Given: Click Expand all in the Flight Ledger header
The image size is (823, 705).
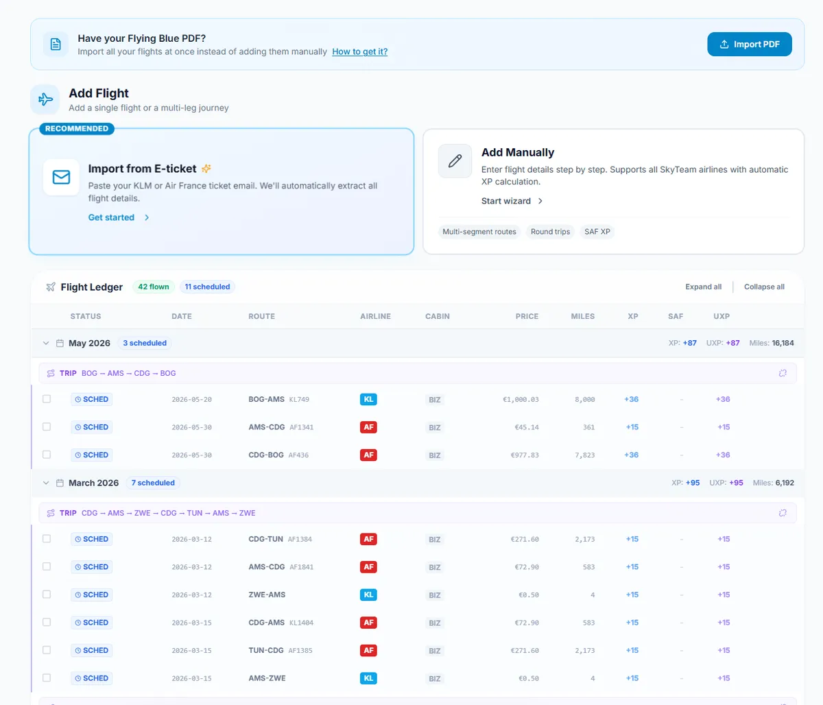Looking at the screenshot, I should tap(703, 287).
